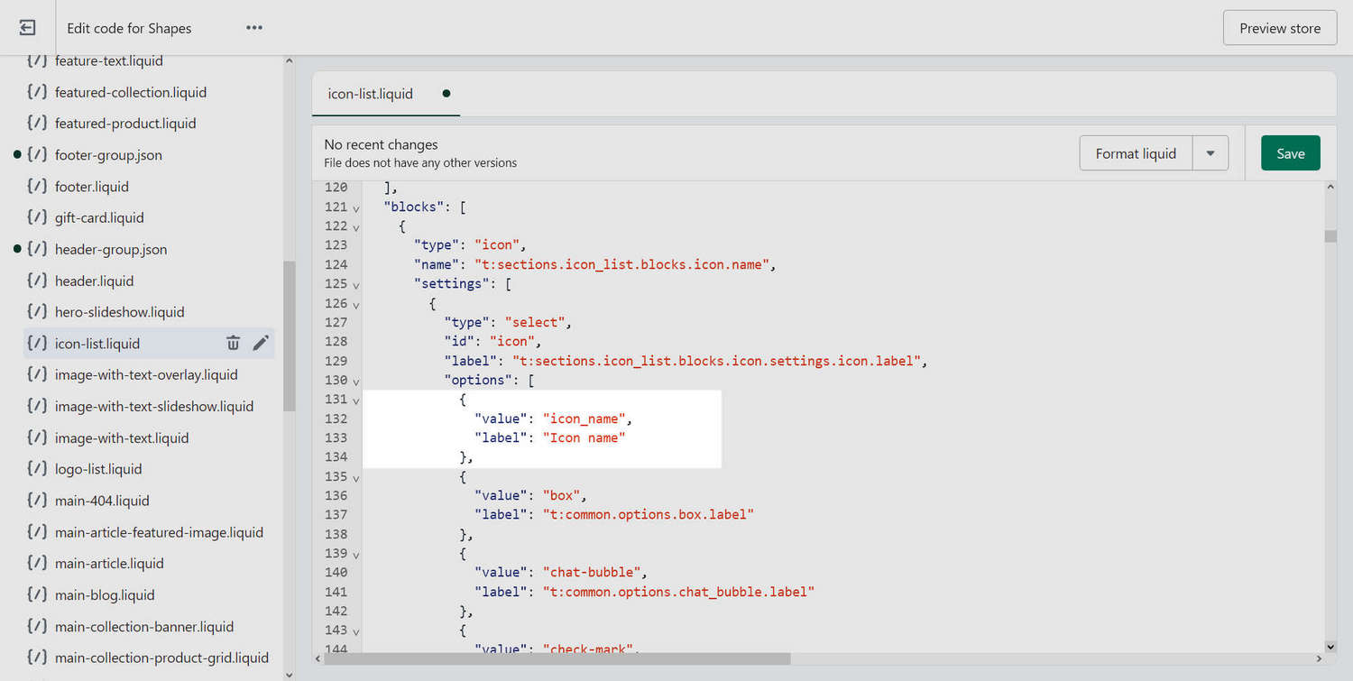This screenshot has width=1353, height=681.
Task: Click file icon beside featured-collection.liquid
Action: pos(37,92)
